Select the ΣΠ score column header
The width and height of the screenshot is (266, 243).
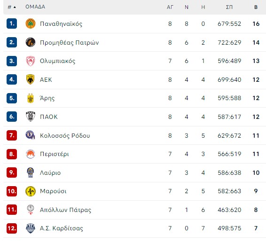(x=229, y=7)
